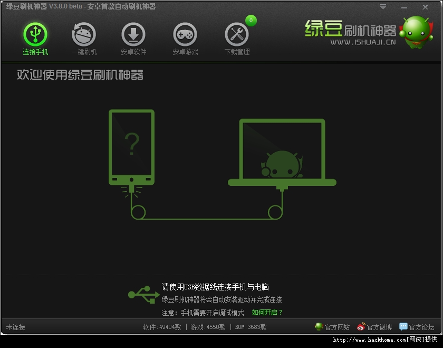
Task: Open the 官方网站 link
Action: point(337,327)
